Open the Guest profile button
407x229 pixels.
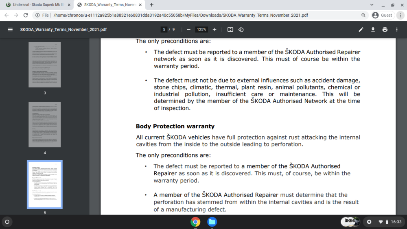[x=383, y=15]
